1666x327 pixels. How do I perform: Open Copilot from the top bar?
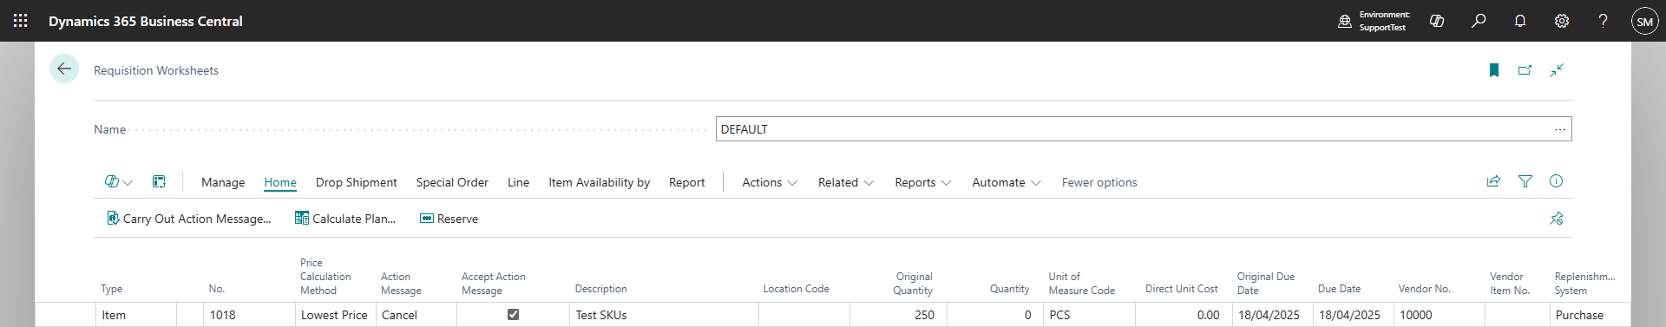point(1437,21)
